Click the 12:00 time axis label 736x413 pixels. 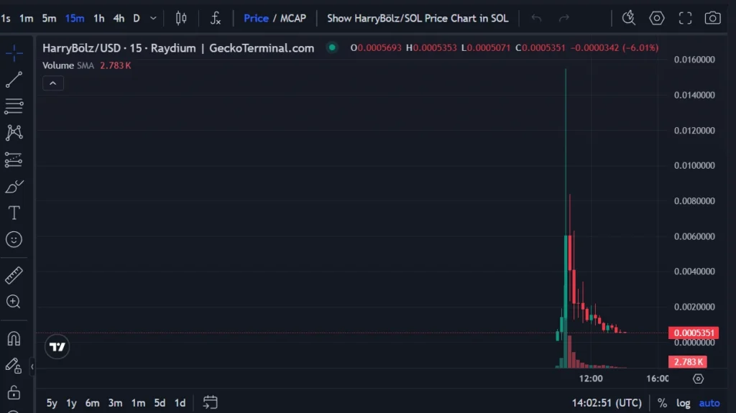(x=591, y=379)
